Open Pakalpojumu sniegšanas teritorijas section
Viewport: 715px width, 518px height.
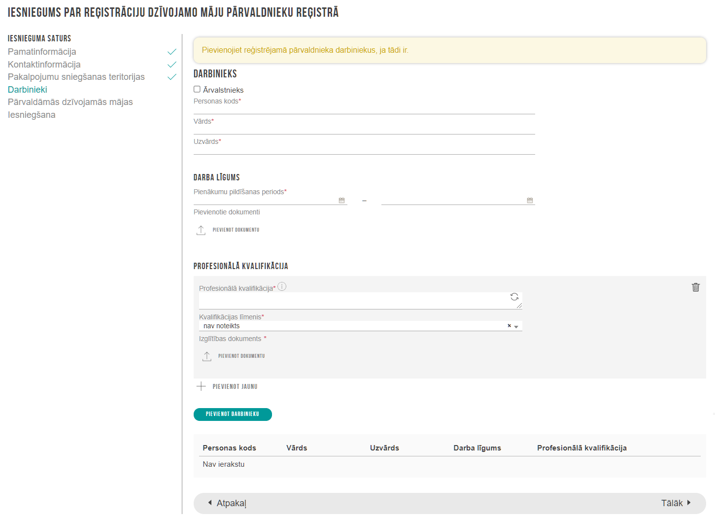[x=76, y=77]
